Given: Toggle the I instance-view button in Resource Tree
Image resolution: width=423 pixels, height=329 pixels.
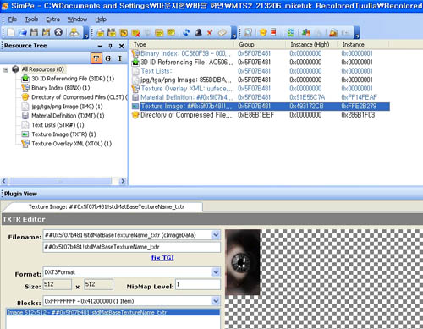Looking at the screenshot, I should click(x=120, y=58).
